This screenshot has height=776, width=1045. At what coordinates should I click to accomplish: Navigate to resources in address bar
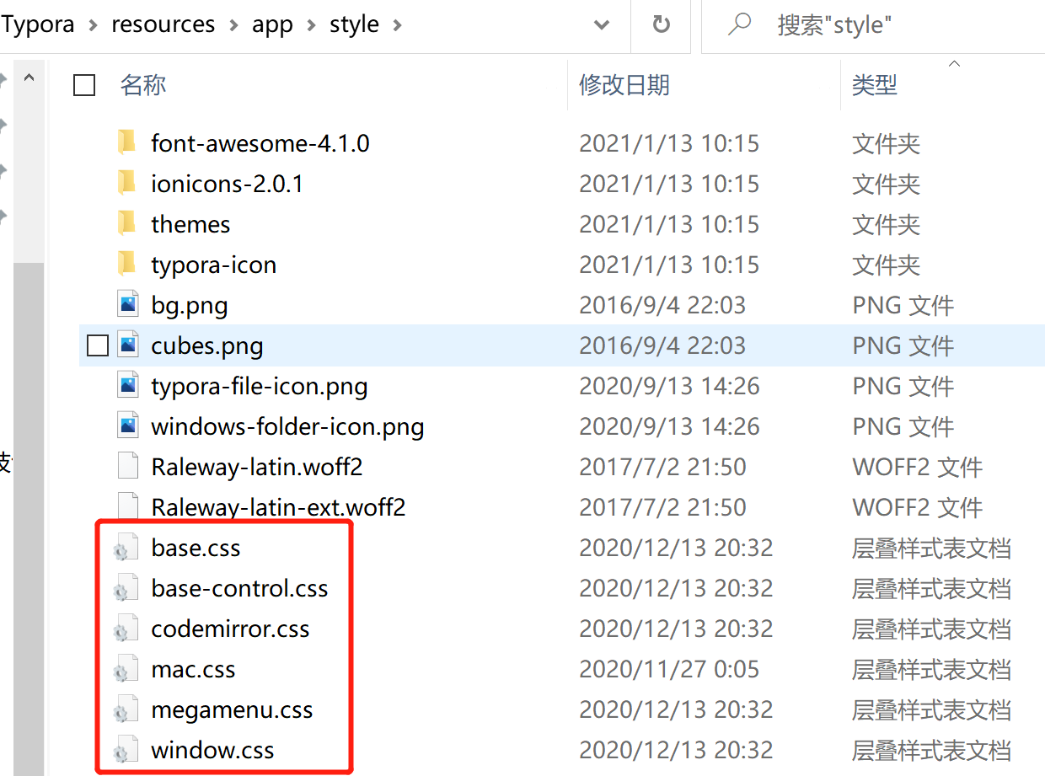tap(163, 24)
